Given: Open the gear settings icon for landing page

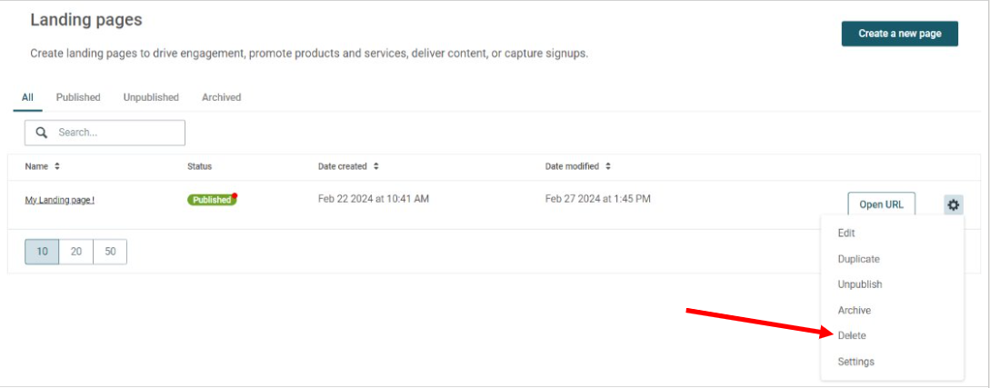Looking at the screenshot, I should pos(954,204).
